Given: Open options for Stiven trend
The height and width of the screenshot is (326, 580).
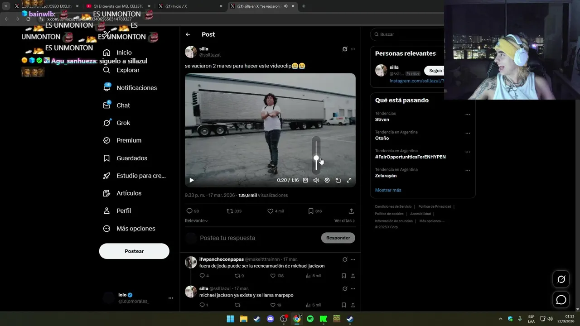Looking at the screenshot, I should [468, 115].
